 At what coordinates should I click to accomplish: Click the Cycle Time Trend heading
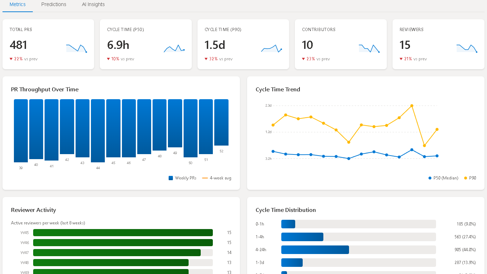click(x=278, y=90)
